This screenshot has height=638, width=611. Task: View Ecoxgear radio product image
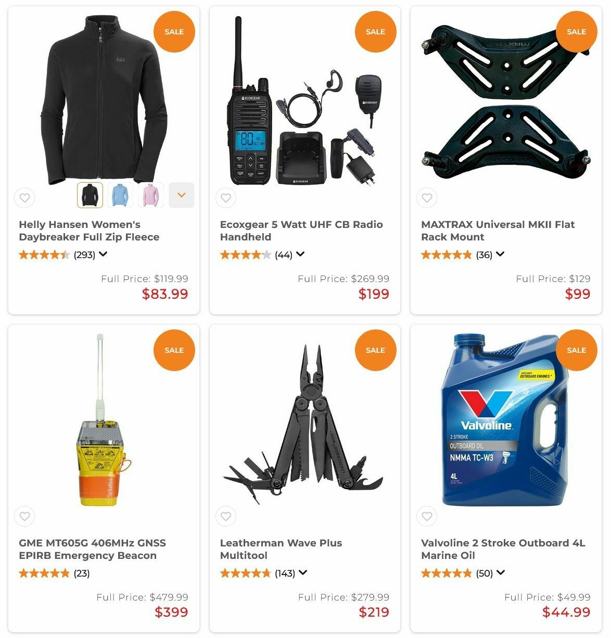click(305, 101)
